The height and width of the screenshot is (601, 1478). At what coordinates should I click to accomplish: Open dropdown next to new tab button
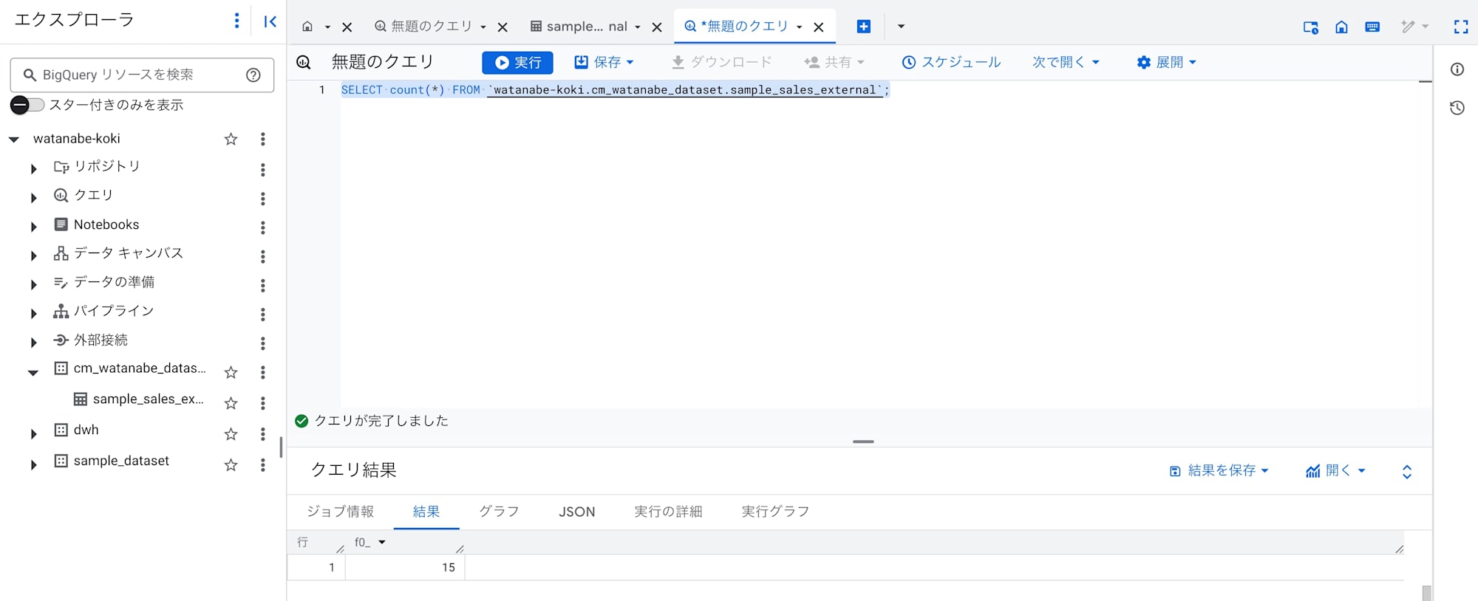pos(901,27)
